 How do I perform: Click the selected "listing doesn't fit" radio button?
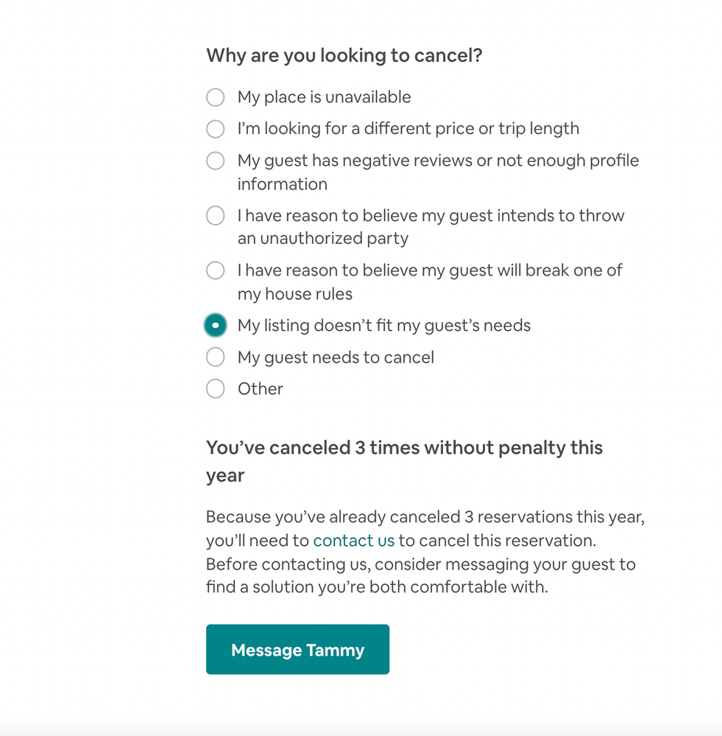coord(215,326)
